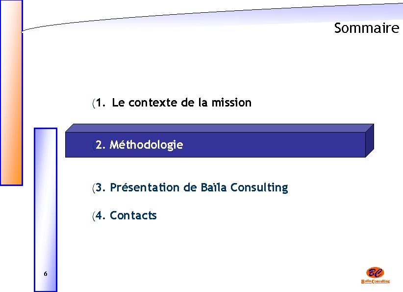The width and height of the screenshot is (403, 292).
Task: Click the Sommaire slide title
Action: (367, 28)
